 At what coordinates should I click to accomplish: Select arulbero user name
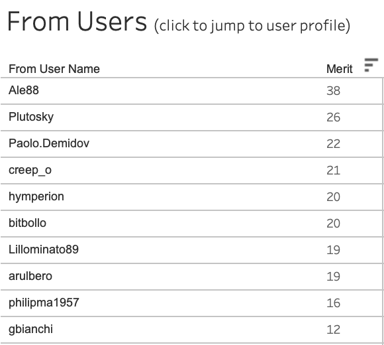coord(30,276)
